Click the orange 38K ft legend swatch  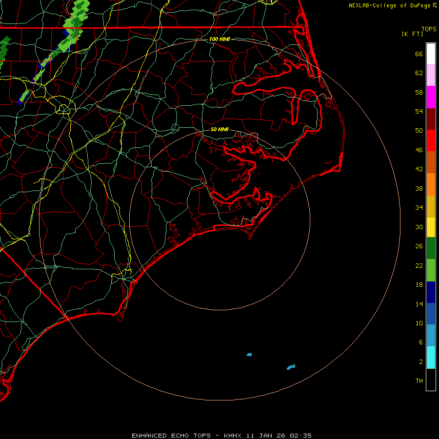[x=431, y=184]
